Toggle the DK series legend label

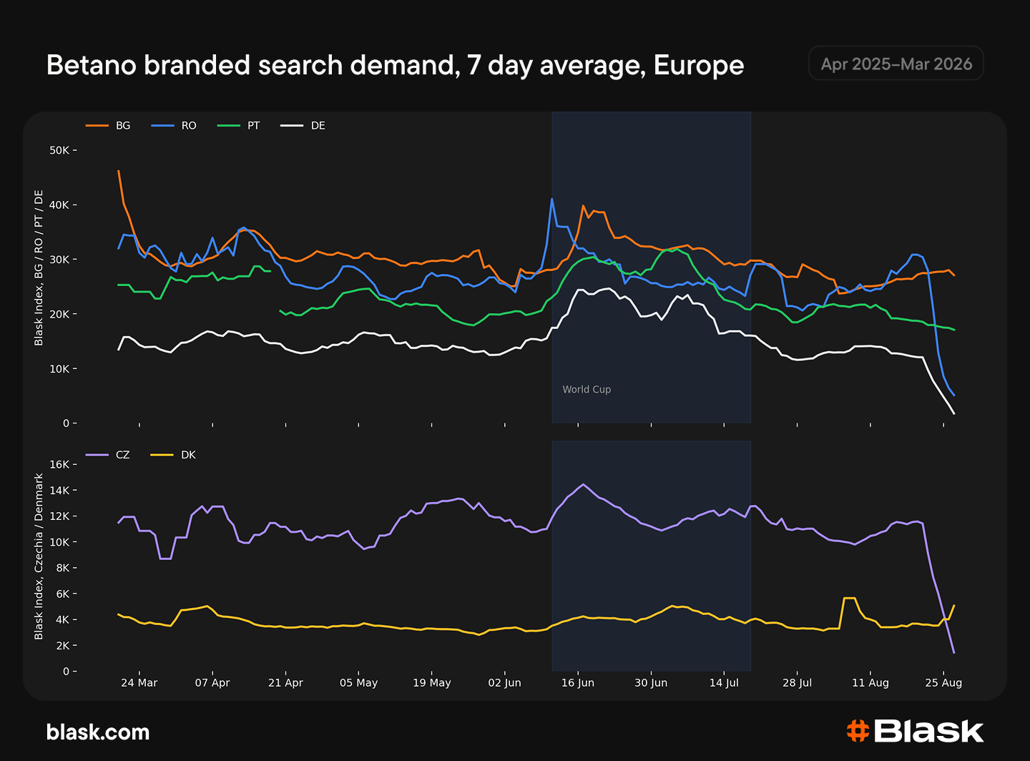pos(188,455)
